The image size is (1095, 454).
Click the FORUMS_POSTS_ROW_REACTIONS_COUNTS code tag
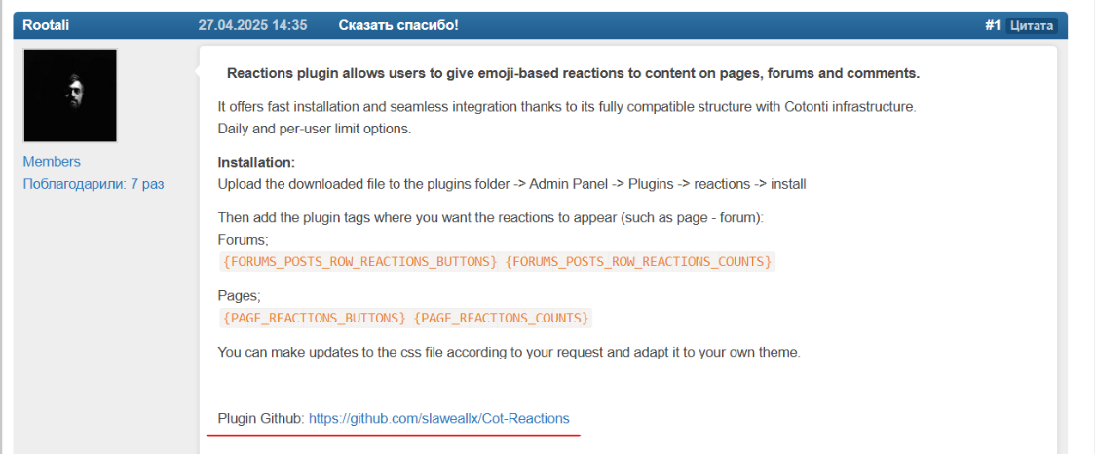coord(638,262)
